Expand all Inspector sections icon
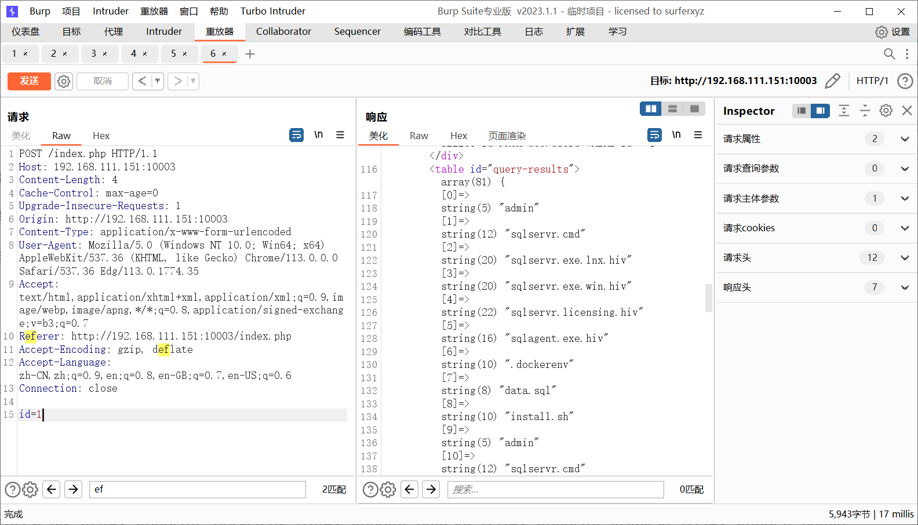 click(x=844, y=111)
